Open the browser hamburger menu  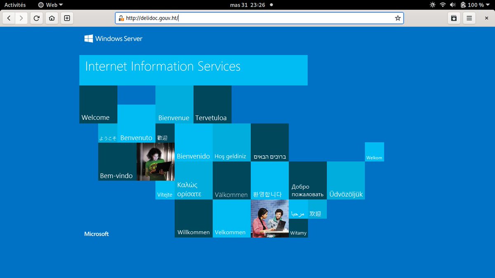tap(469, 18)
